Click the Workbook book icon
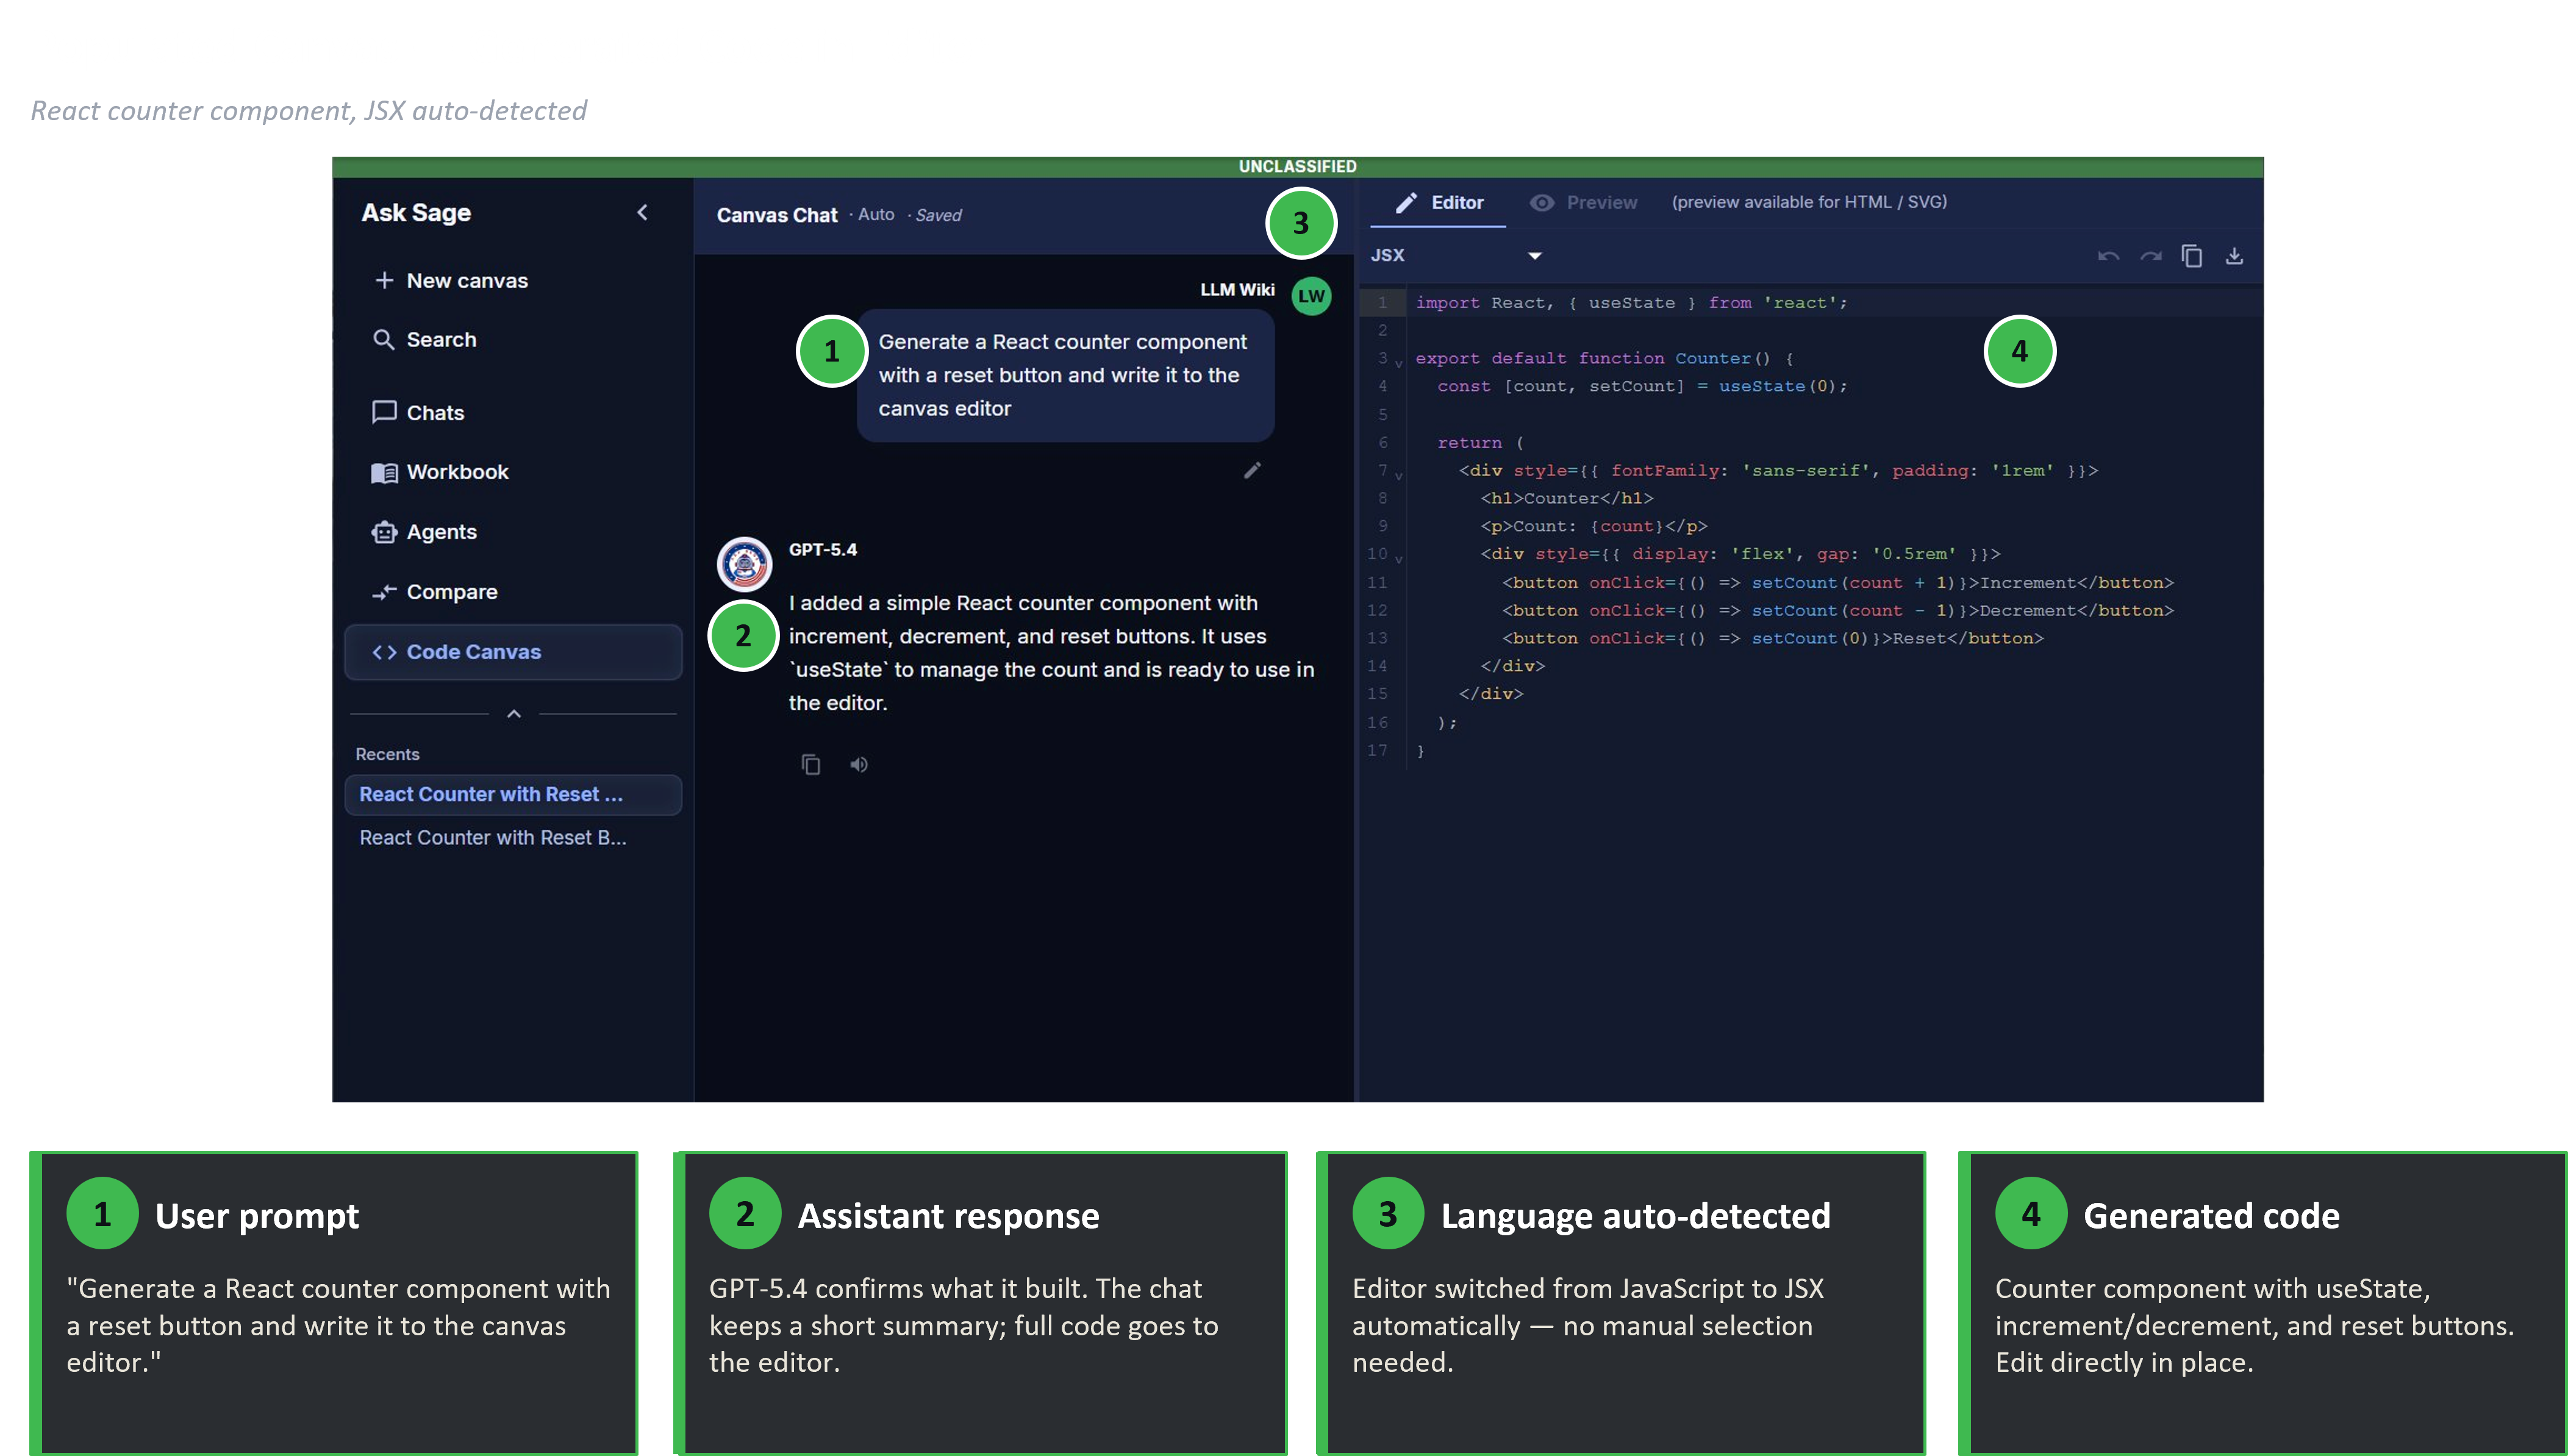The height and width of the screenshot is (1456, 2568). [384, 472]
